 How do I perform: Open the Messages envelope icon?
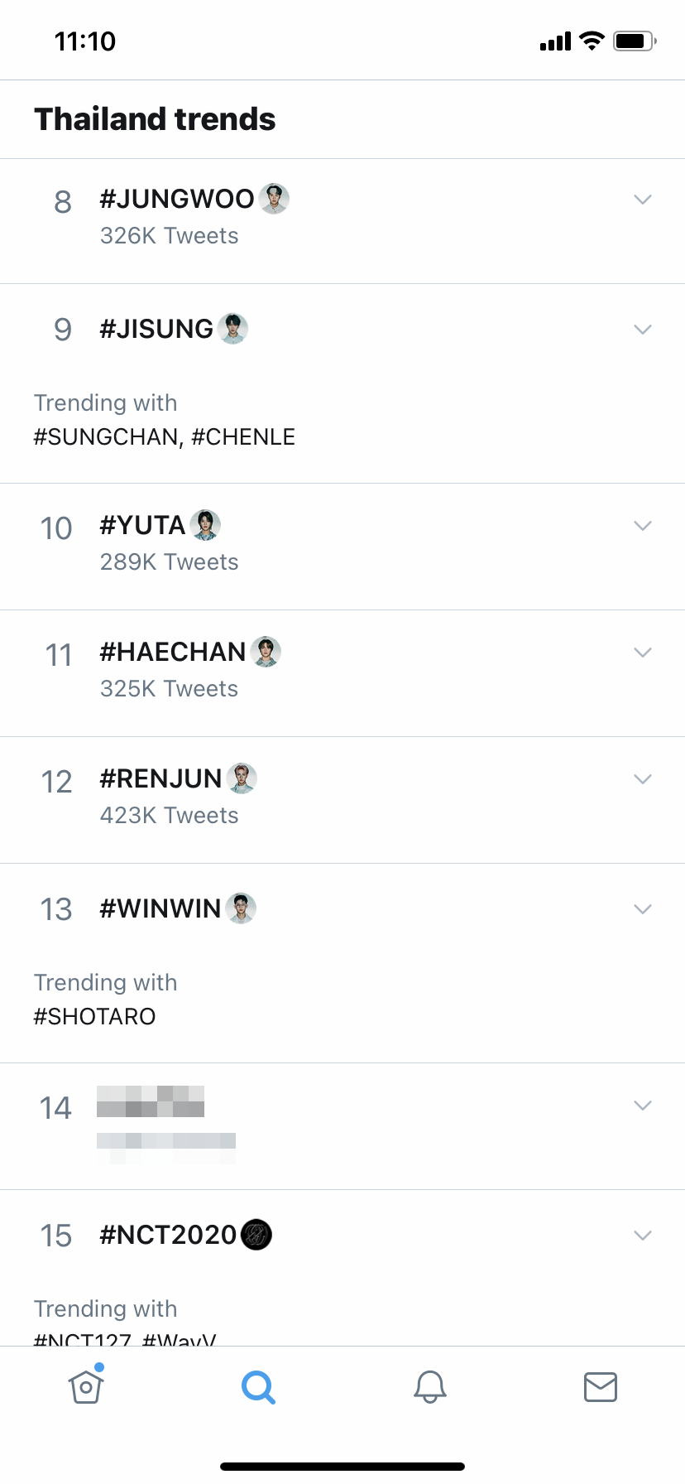[601, 1386]
